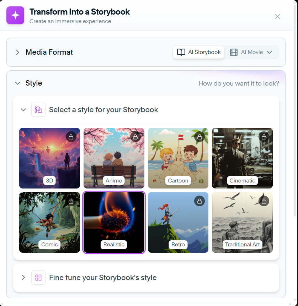
Task: Click the lock icon on Anime
Action: click(135, 137)
